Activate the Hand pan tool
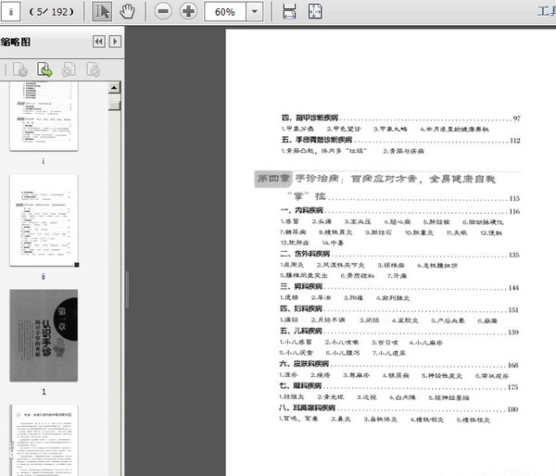The height and width of the screenshot is (476, 556). click(128, 12)
